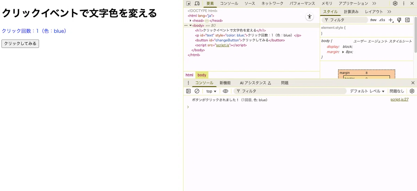Click the 問題なし issues indicator
This screenshot has width=417, height=191.
click(x=397, y=91)
